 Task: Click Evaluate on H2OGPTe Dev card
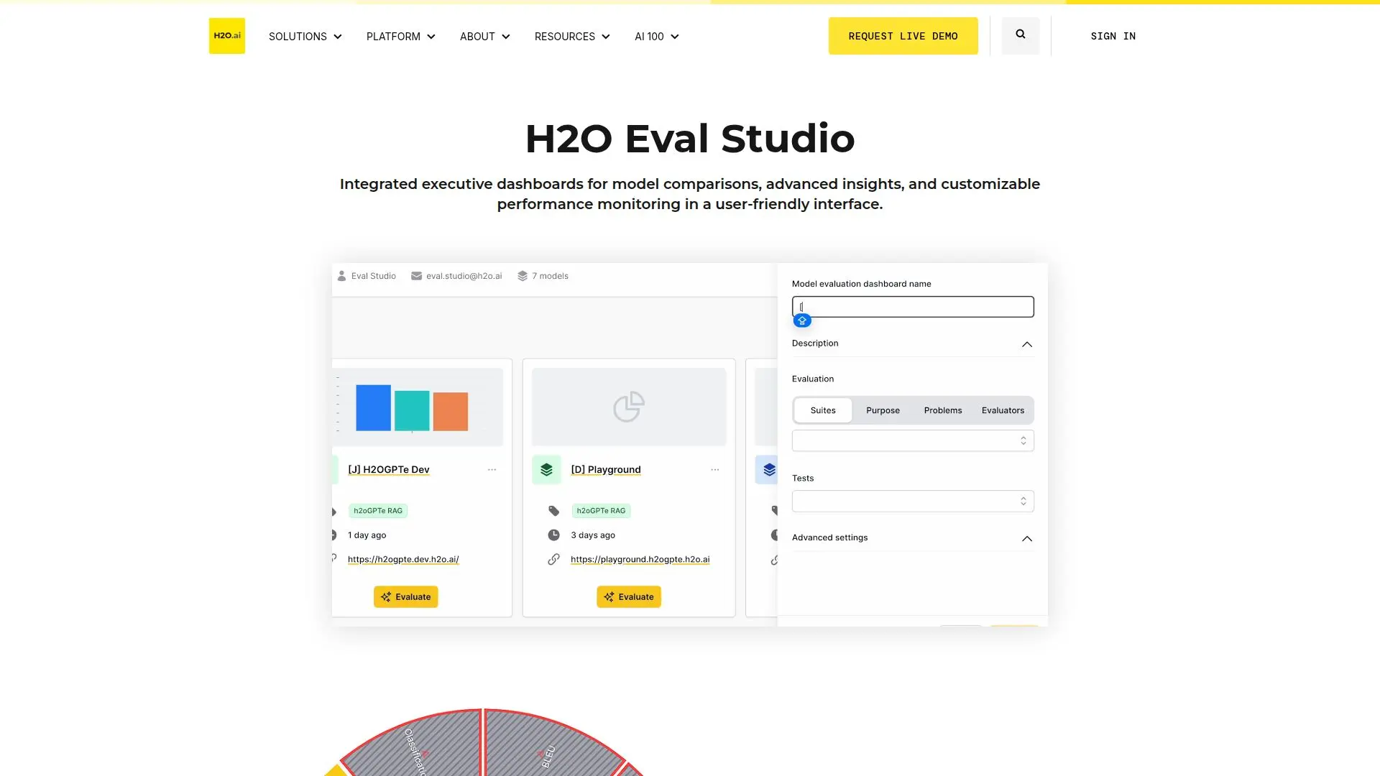405,597
